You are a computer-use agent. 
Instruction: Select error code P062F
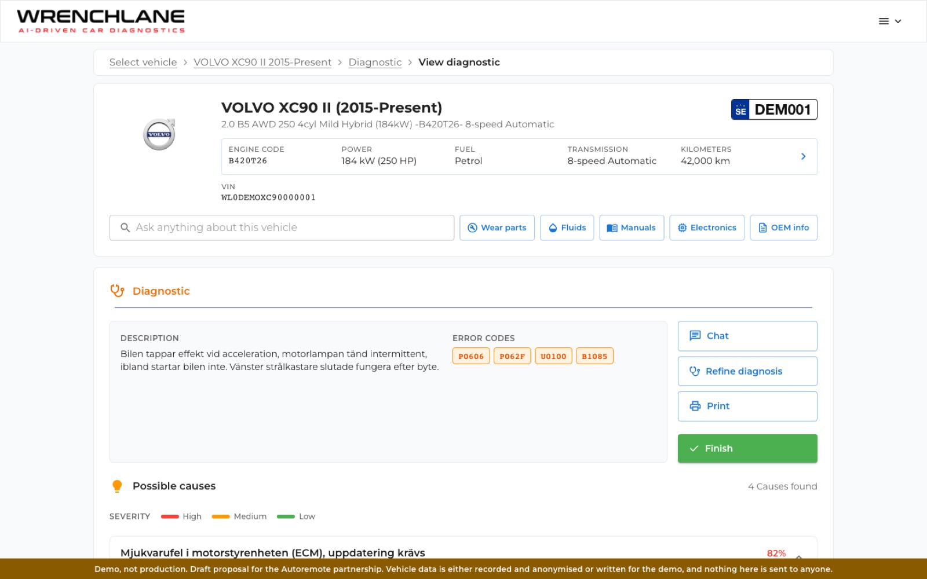(512, 356)
